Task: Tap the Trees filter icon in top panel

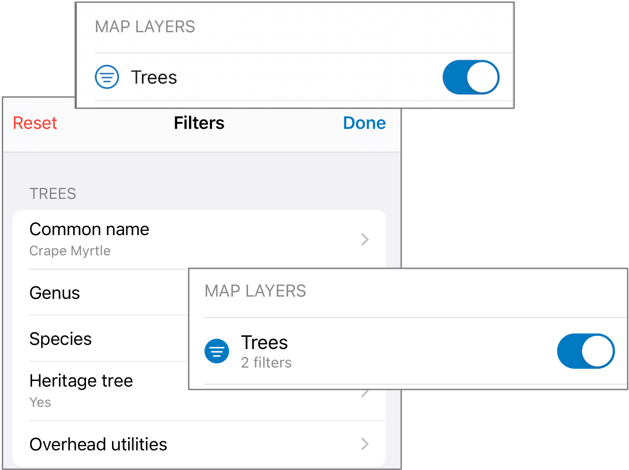Action: [107, 77]
